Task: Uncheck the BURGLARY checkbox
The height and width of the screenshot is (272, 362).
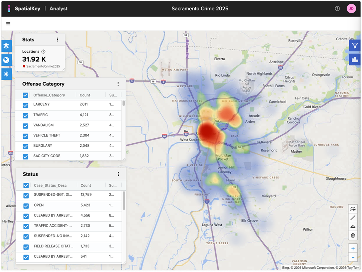Action: (26, 146)
